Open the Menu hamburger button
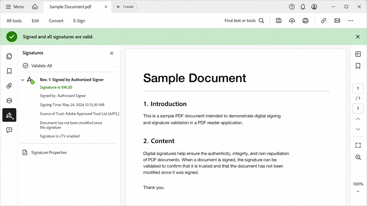 coord(15,7)
